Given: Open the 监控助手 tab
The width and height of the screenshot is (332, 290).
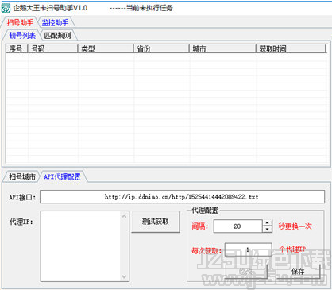Looking at the screenshot, I should click(56, 23).
